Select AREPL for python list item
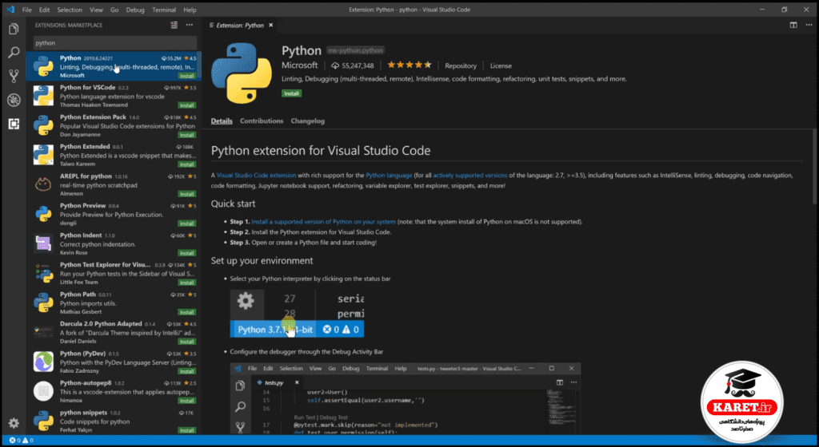 [x=114, y=184]
